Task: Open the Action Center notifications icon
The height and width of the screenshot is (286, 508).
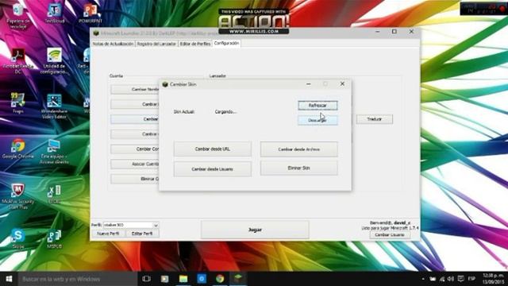Action: click(460, 279)
